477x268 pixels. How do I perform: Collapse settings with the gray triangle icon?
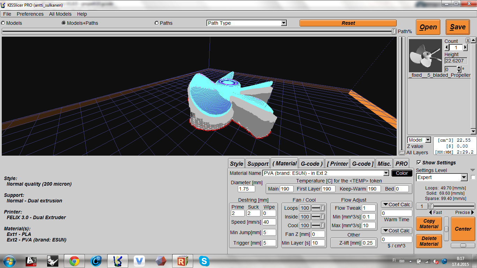(x=472, y=170)
